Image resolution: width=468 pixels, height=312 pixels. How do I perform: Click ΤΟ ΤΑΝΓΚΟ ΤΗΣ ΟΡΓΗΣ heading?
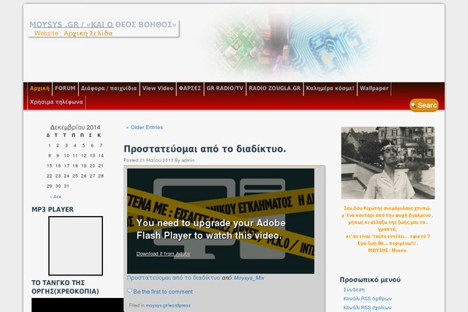(66, 287)
